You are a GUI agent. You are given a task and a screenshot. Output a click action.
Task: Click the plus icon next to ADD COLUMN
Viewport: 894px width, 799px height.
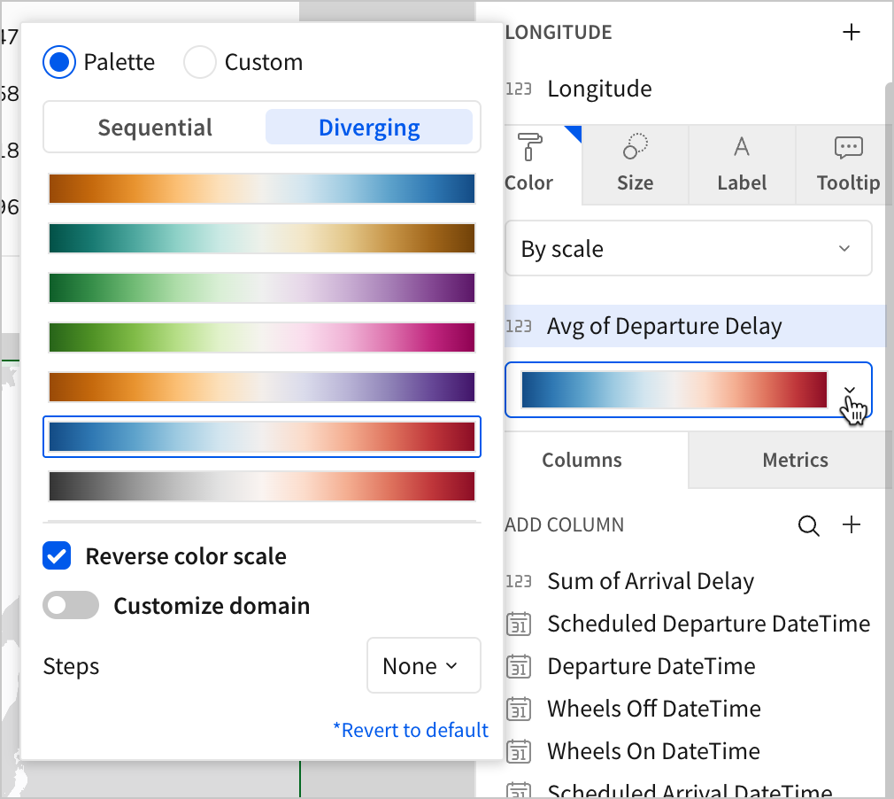851,525
